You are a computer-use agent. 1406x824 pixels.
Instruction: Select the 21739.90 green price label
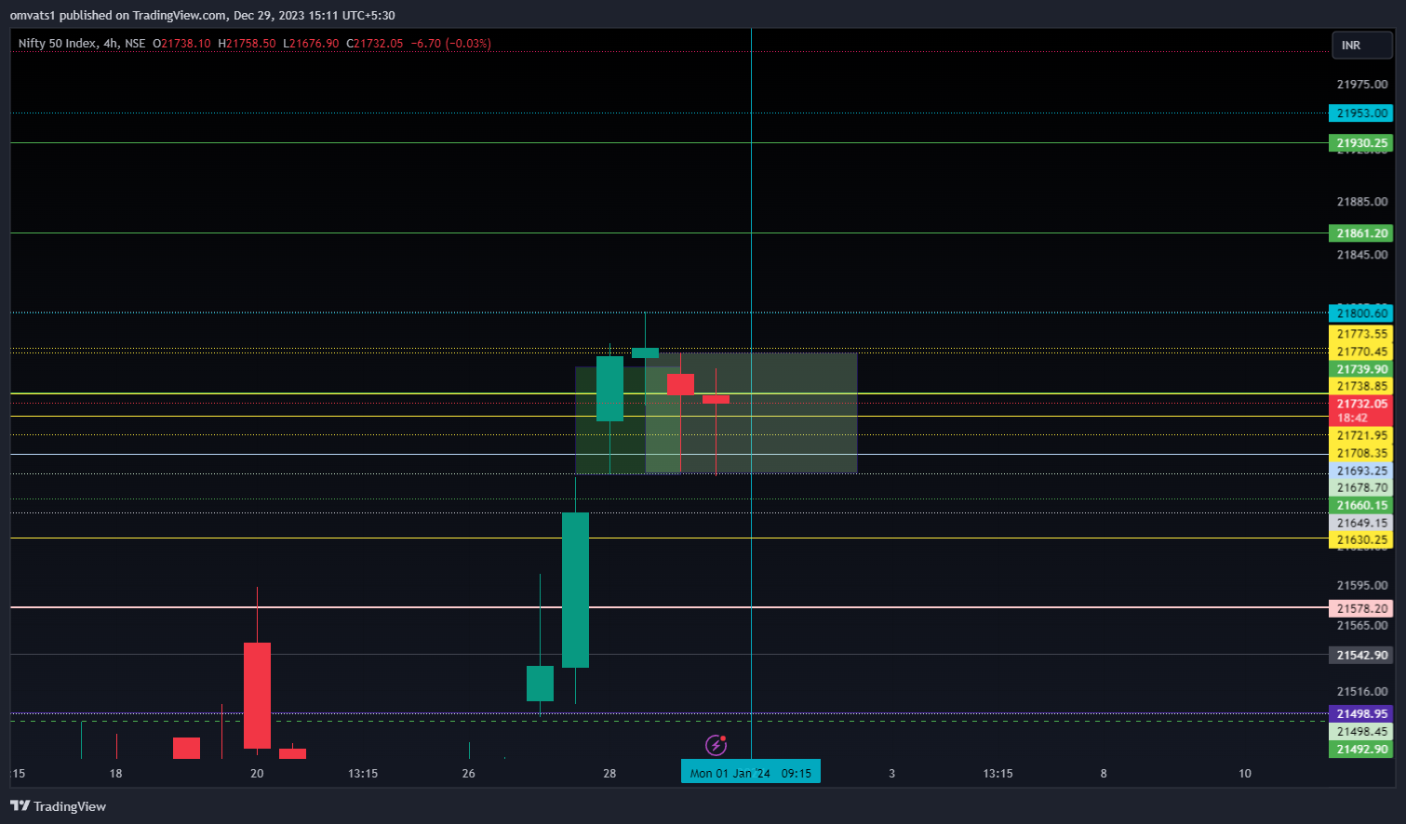[x=1360, y=369]
